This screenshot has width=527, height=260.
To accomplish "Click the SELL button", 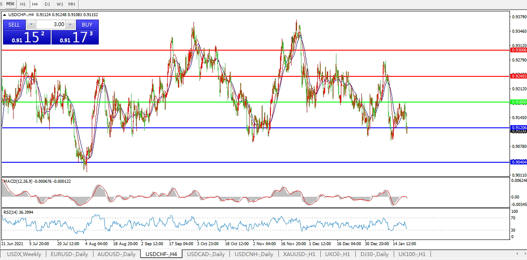I will pyautogui.click(x=14, y=24).
